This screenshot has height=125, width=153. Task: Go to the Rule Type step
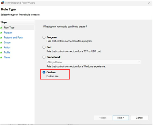9,28
